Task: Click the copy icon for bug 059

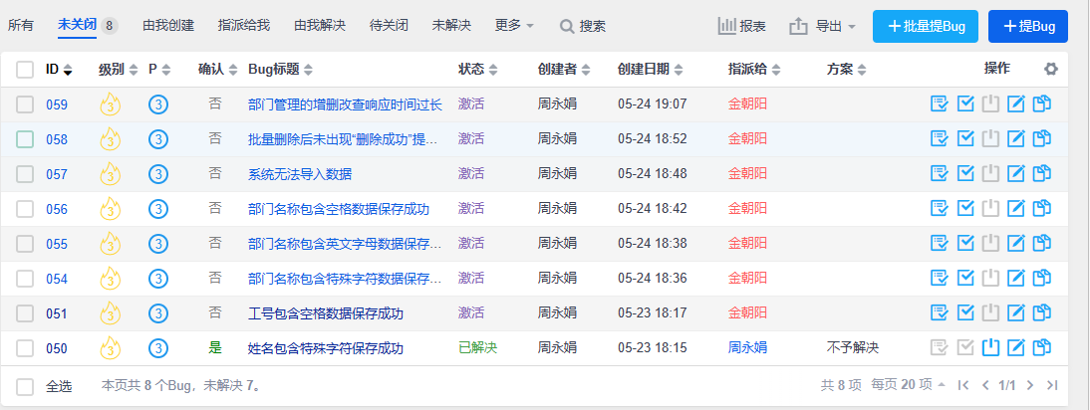Action: tap(1042, 104)
